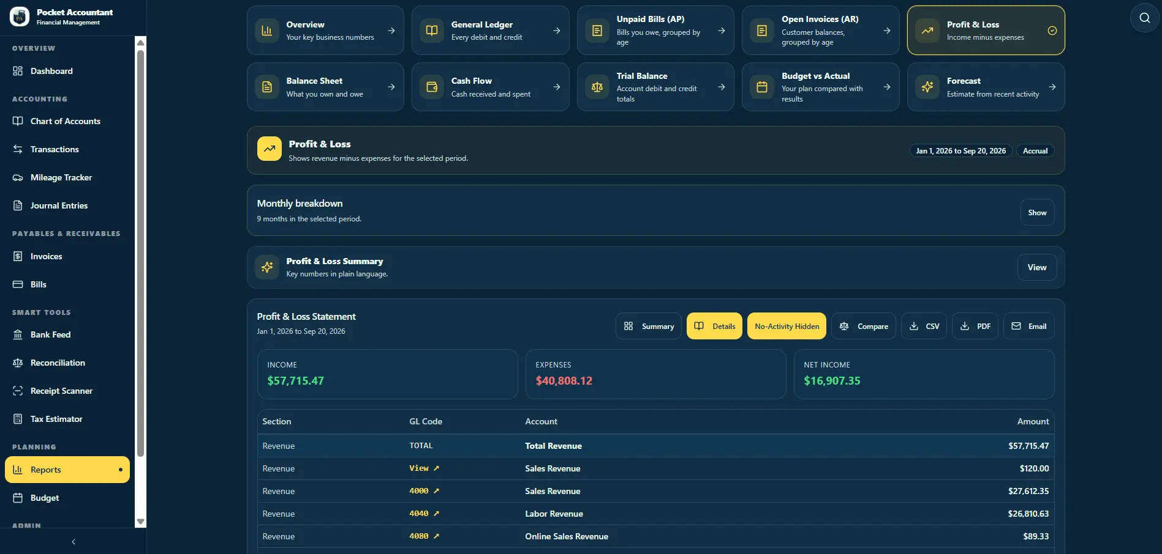This screenshot has width=1162, height=554.
Task: Open the date range Jan 1 to Sep 20 selector
Action: (x=960, y=150)
